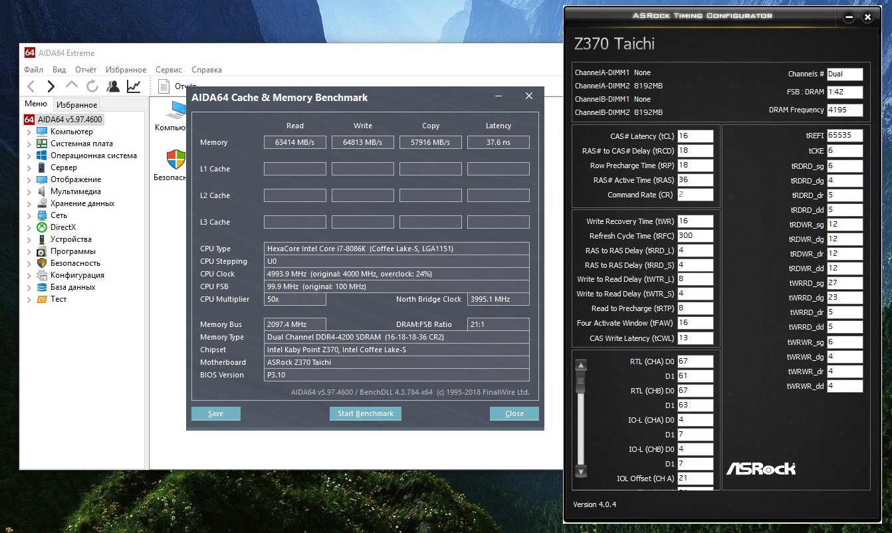Select the Тест tree item label
The image size is (892, 533).
(58, 299)
